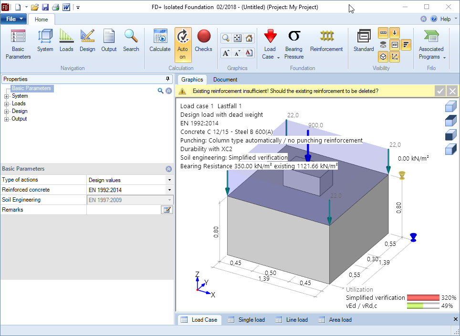Expand the Output tree node
The height and width of the screenshot is (336, 460).
click(6, 119)
